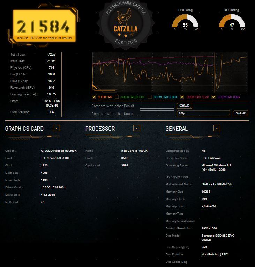Focus the Compare with other Users field
This screenshot has height=267, width=255.
click(x=157, y=113)
